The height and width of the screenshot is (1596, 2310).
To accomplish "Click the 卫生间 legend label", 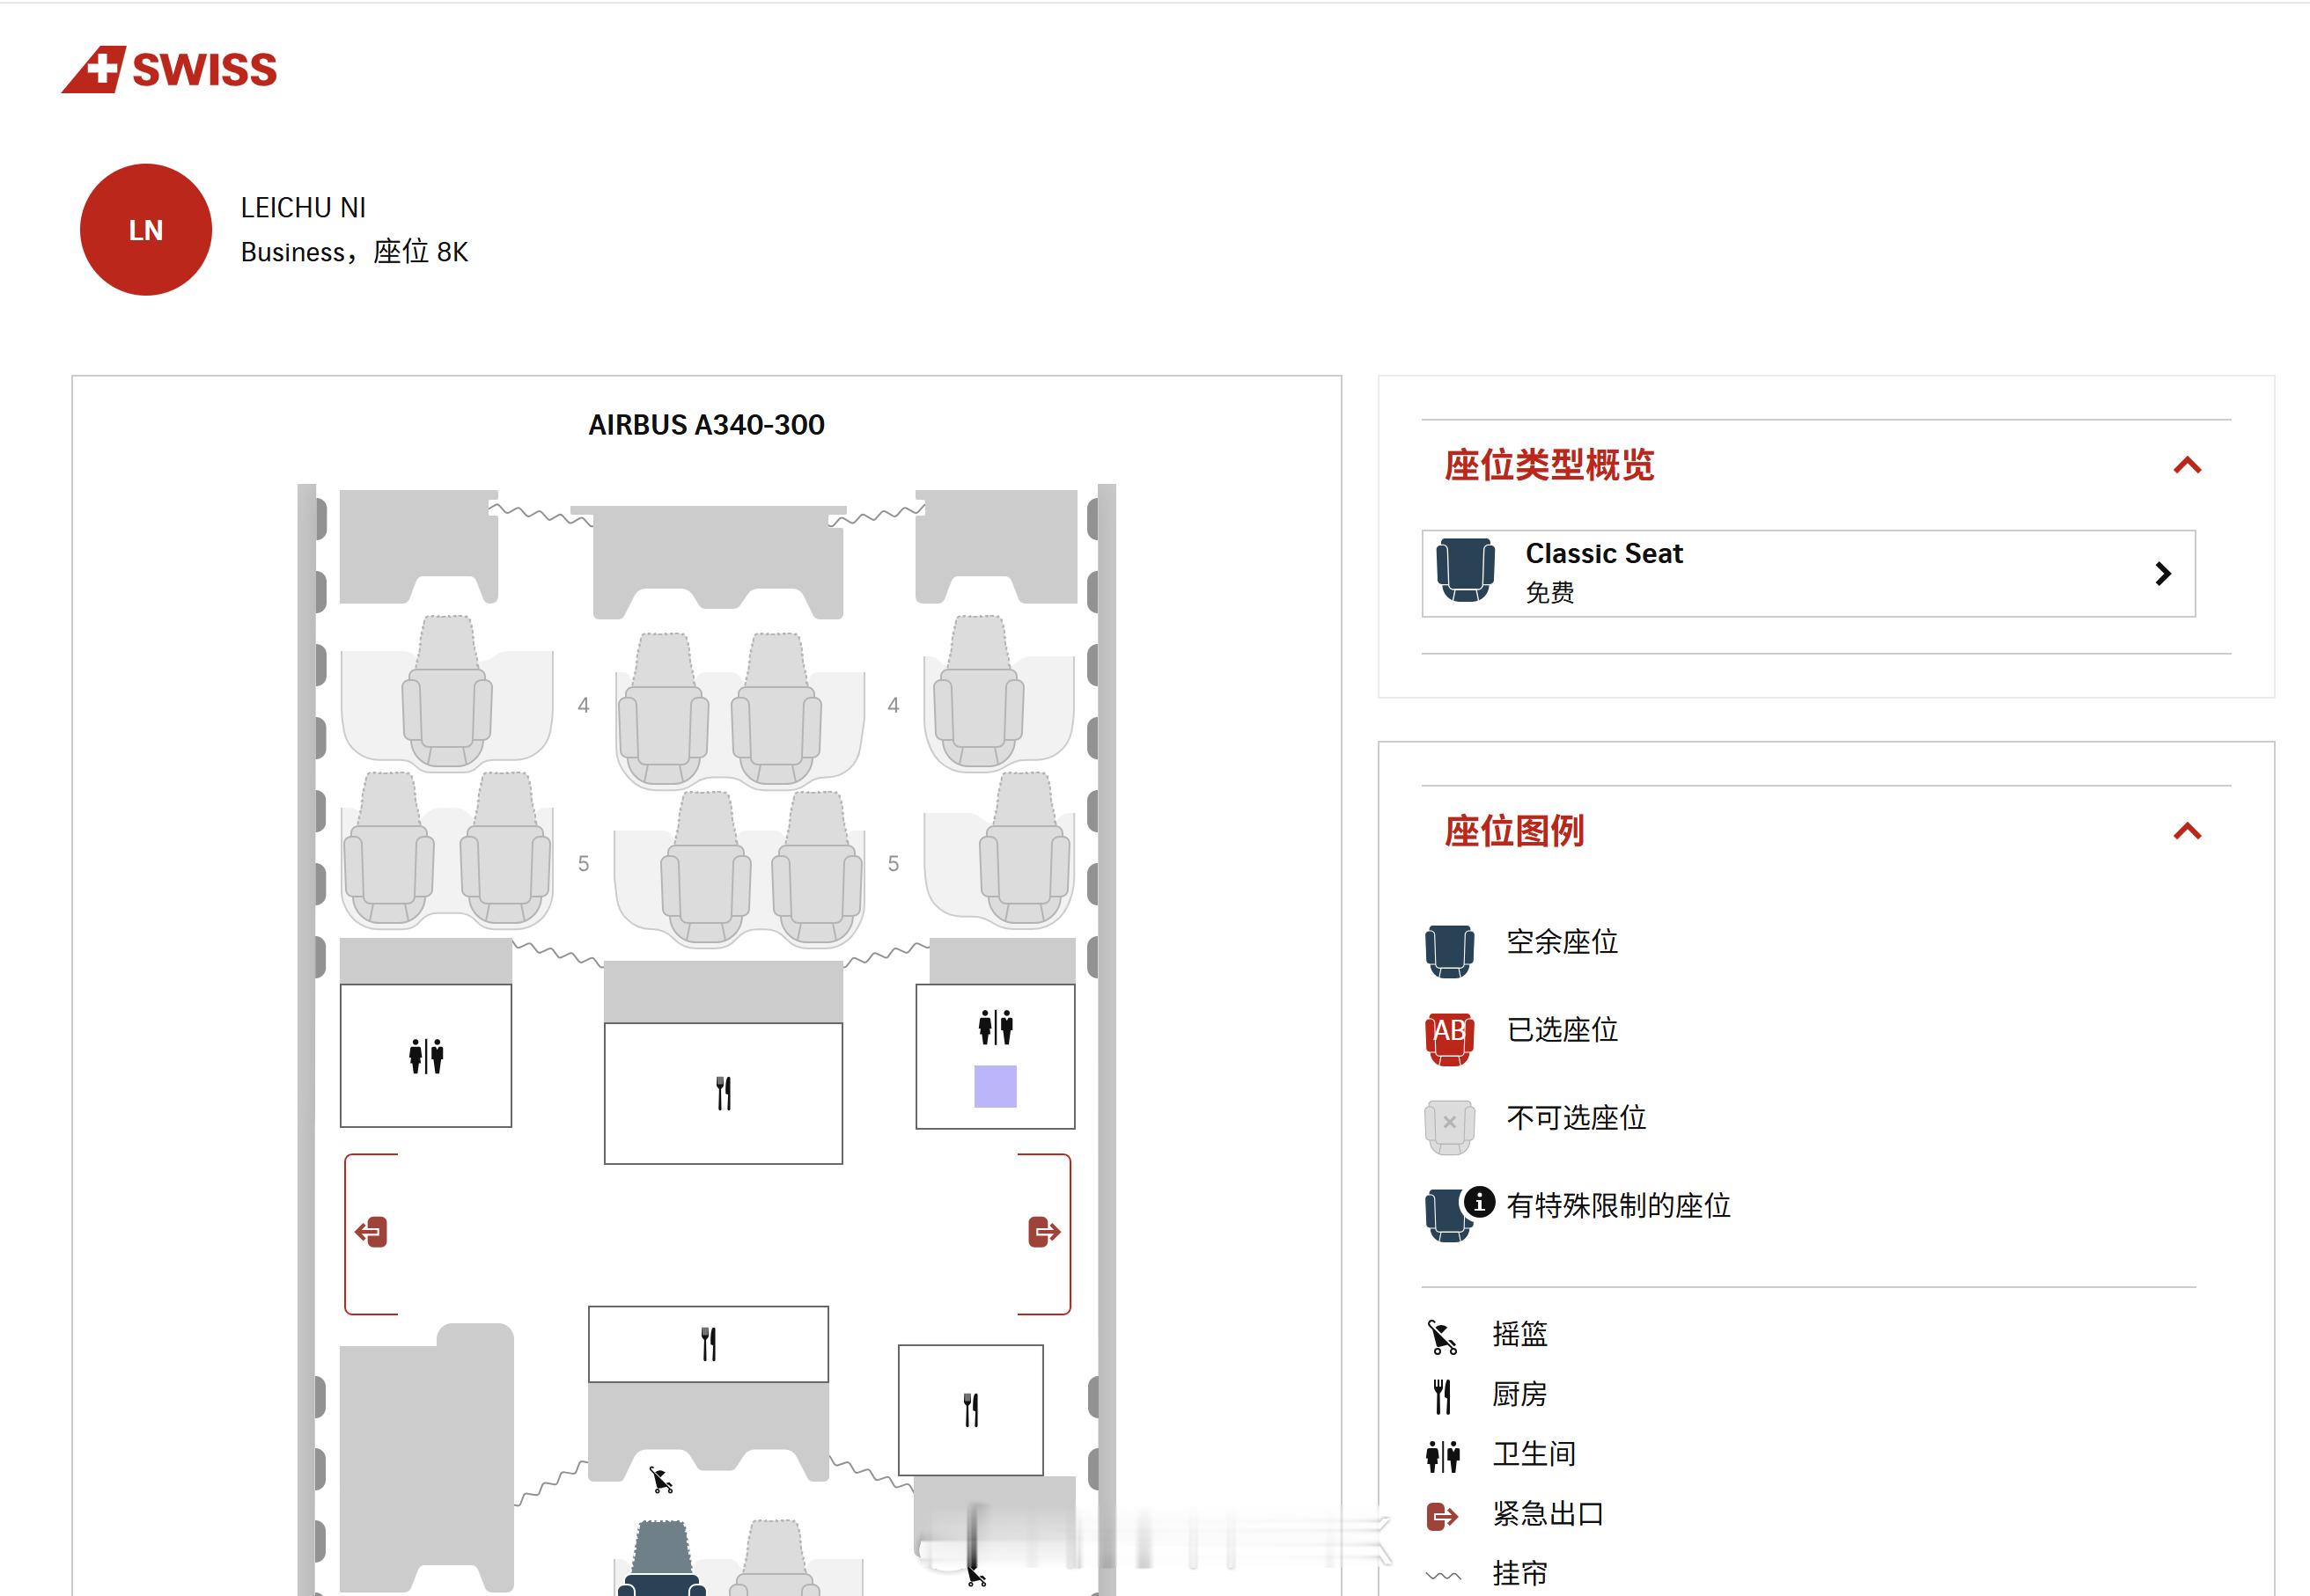I will click(1534, 1454).
